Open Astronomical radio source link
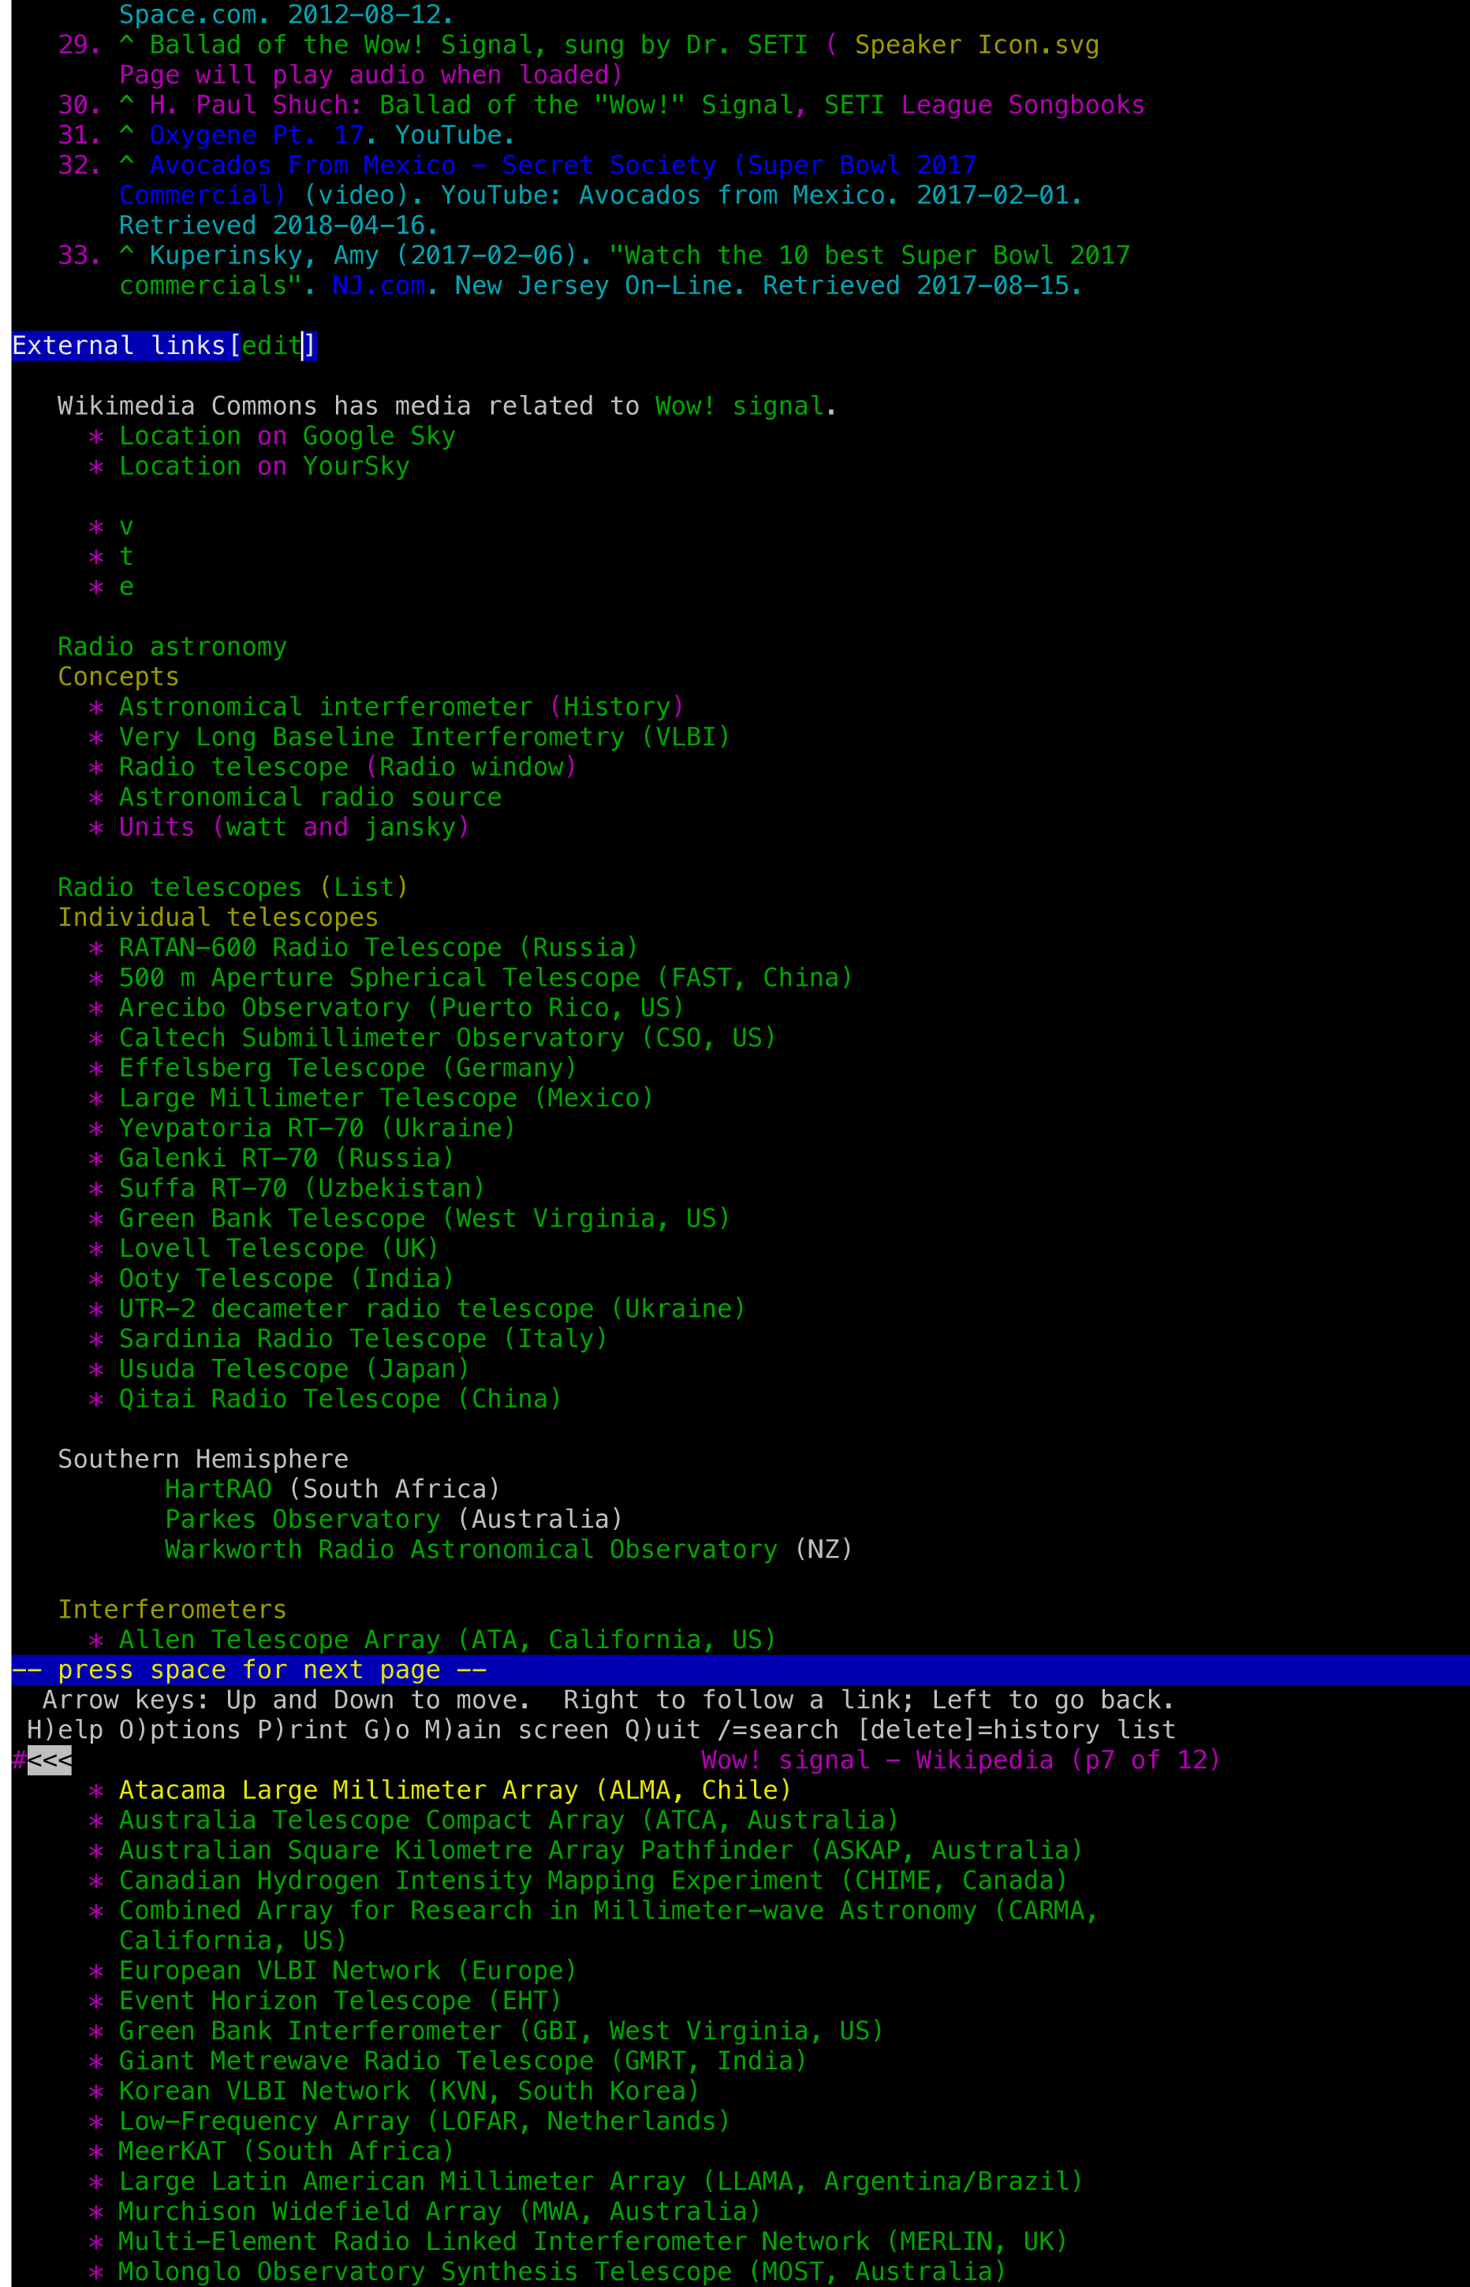1470x2287 pixels. pos(310,797)
